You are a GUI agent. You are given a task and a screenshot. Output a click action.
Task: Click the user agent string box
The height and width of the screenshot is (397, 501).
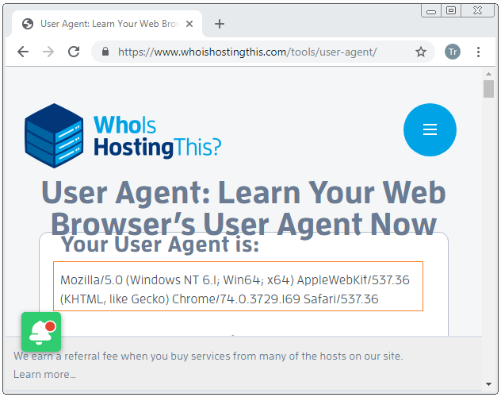[x=238, y=286]
